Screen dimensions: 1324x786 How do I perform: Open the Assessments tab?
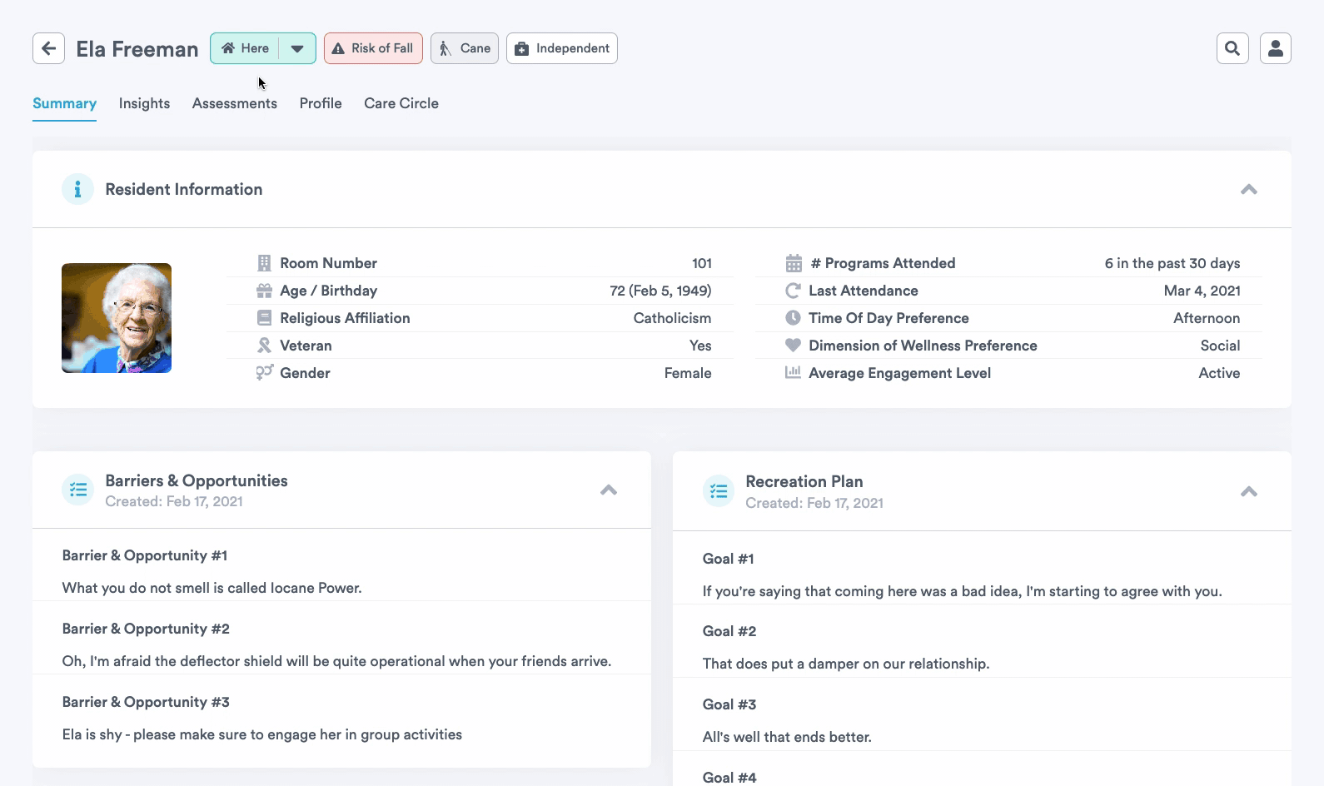coord(235,103)
